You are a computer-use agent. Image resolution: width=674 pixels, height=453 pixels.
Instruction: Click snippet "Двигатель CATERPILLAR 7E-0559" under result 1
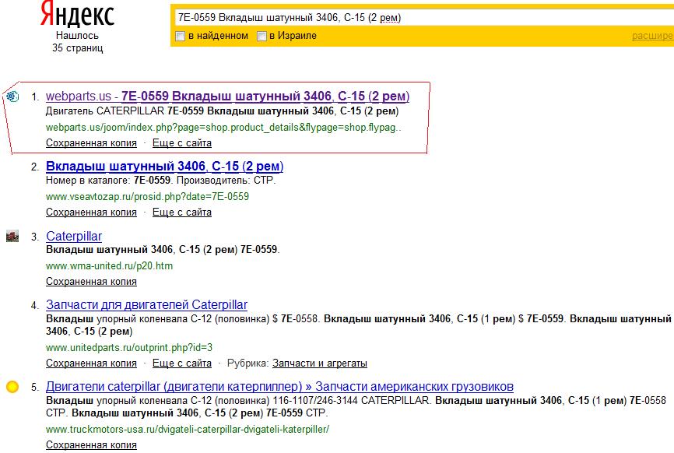(223, 111)
